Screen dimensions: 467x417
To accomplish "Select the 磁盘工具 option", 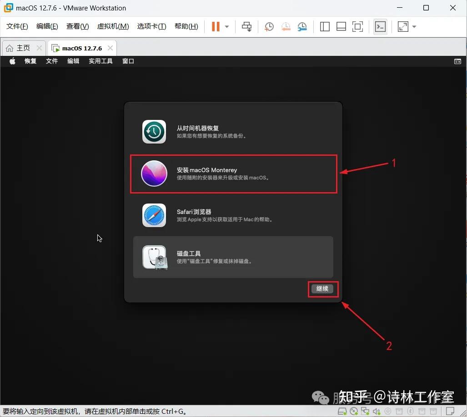I will coord(233,257).
